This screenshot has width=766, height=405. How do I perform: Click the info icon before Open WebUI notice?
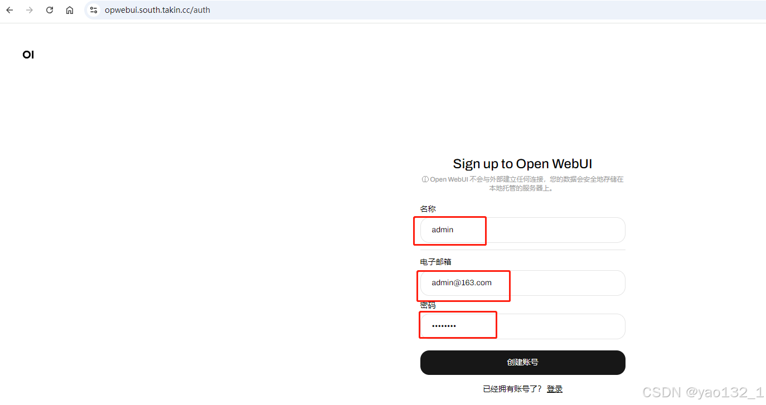pyautogui.click(x=425, y=179)
